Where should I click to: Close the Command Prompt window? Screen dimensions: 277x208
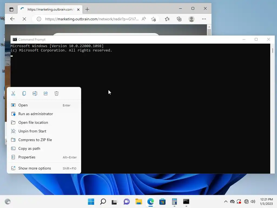[x=269, y=39]
